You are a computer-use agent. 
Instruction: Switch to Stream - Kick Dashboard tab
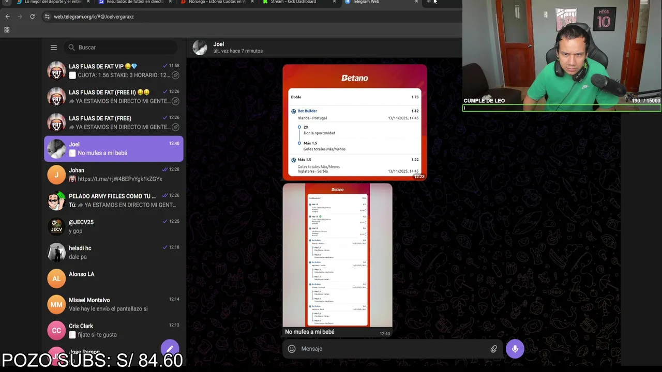(x=298, y=2)
